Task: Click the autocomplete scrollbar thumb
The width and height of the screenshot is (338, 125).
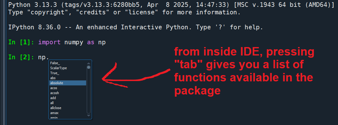Action: [x=89, y=67]
